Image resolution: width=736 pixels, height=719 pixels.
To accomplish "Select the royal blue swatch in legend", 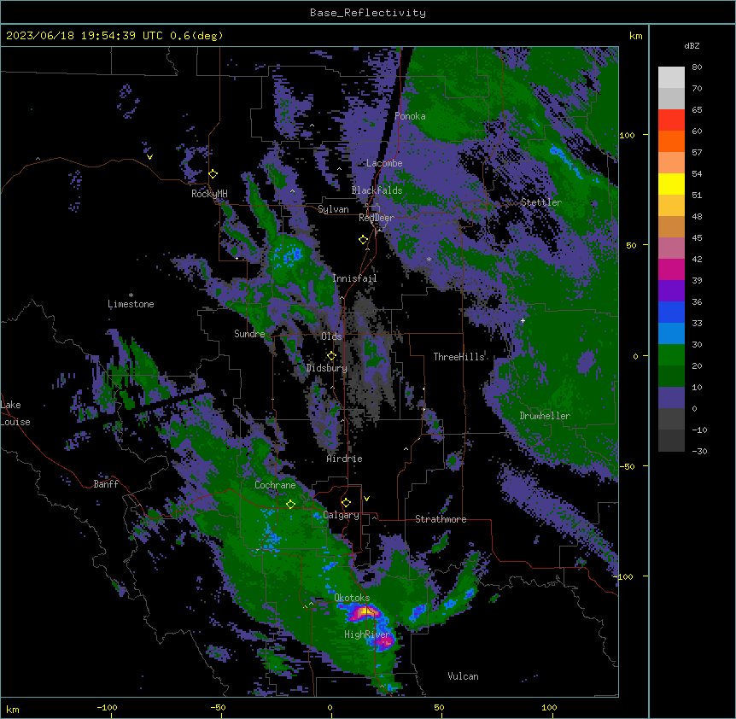I will (x=671, y=312).
